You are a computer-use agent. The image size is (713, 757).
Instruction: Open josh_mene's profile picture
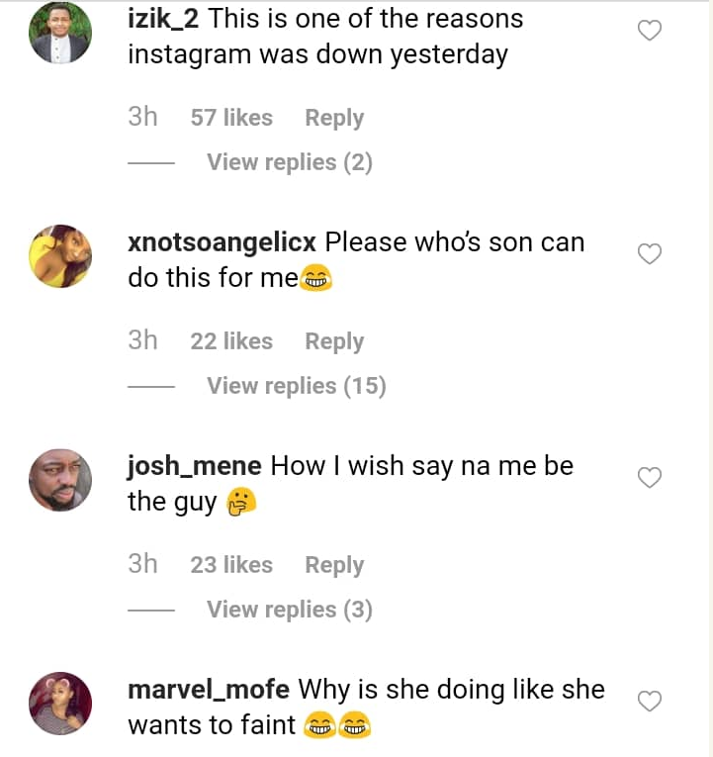click(x=60, y=480)
